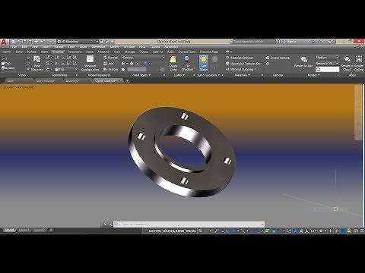This screenshot has width=365, height=273.
Task: Click the Create Camera button
Action: coord(278,58)
